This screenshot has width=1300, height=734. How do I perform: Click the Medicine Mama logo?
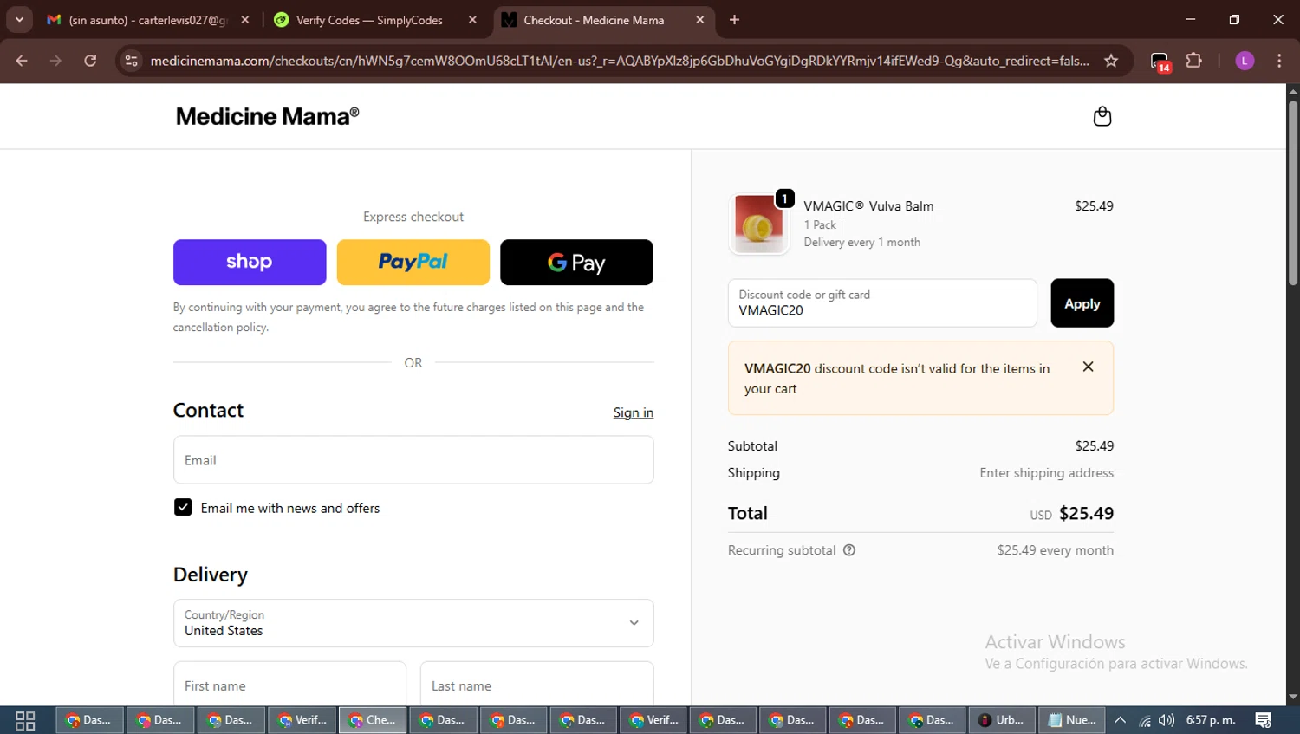point(267,116)
